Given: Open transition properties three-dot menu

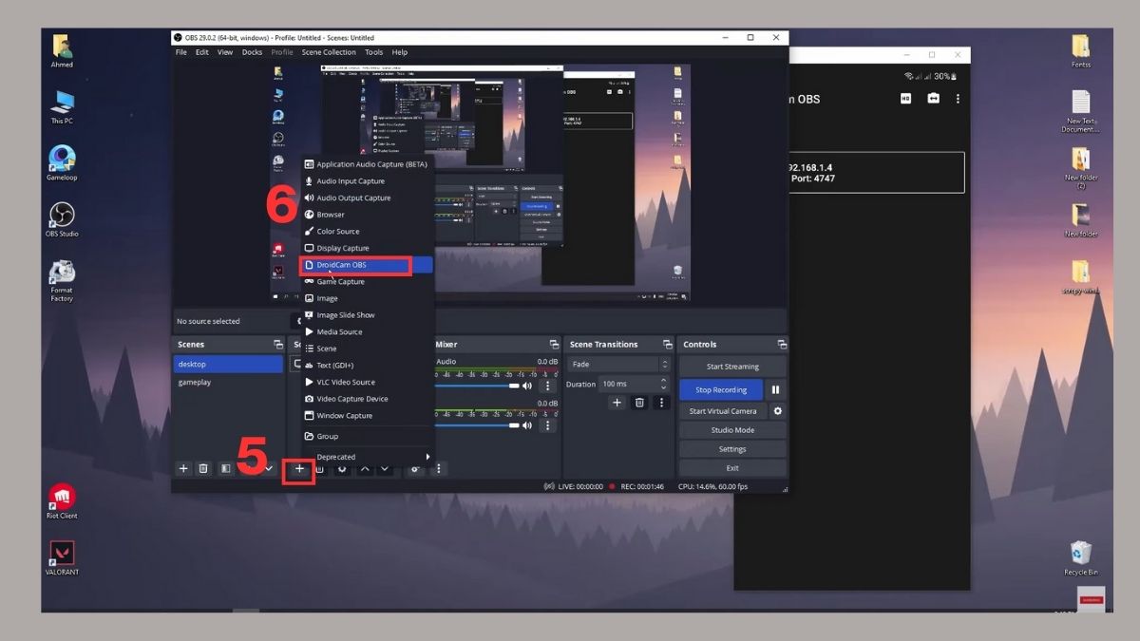Looking at the screenshot, I should click(662, 403).
